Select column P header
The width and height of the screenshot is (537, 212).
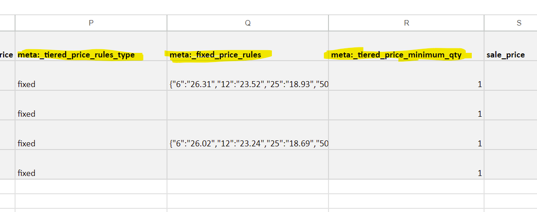pyautogui.click(x=91, y=23)
